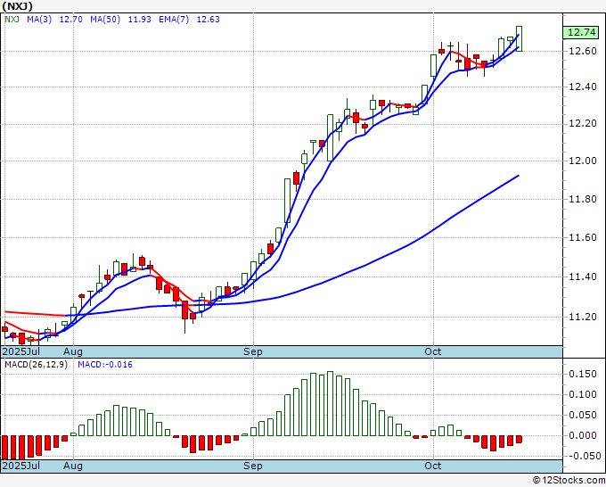The height and width of the screenshot is (487, 606).
Task: Click the 11.20 price axis label
Action: pyautogui.click(x=583, y=317)
